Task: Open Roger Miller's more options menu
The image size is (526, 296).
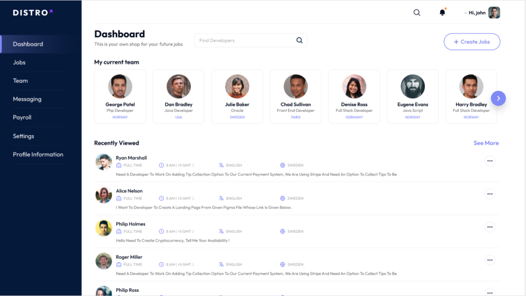Action: (x=490, y=260)
